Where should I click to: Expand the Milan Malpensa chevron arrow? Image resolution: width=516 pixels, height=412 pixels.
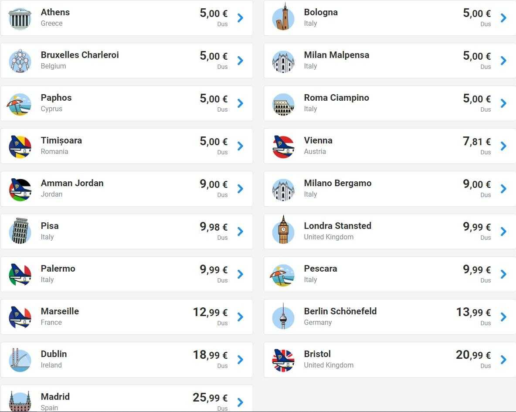(503, 61)
